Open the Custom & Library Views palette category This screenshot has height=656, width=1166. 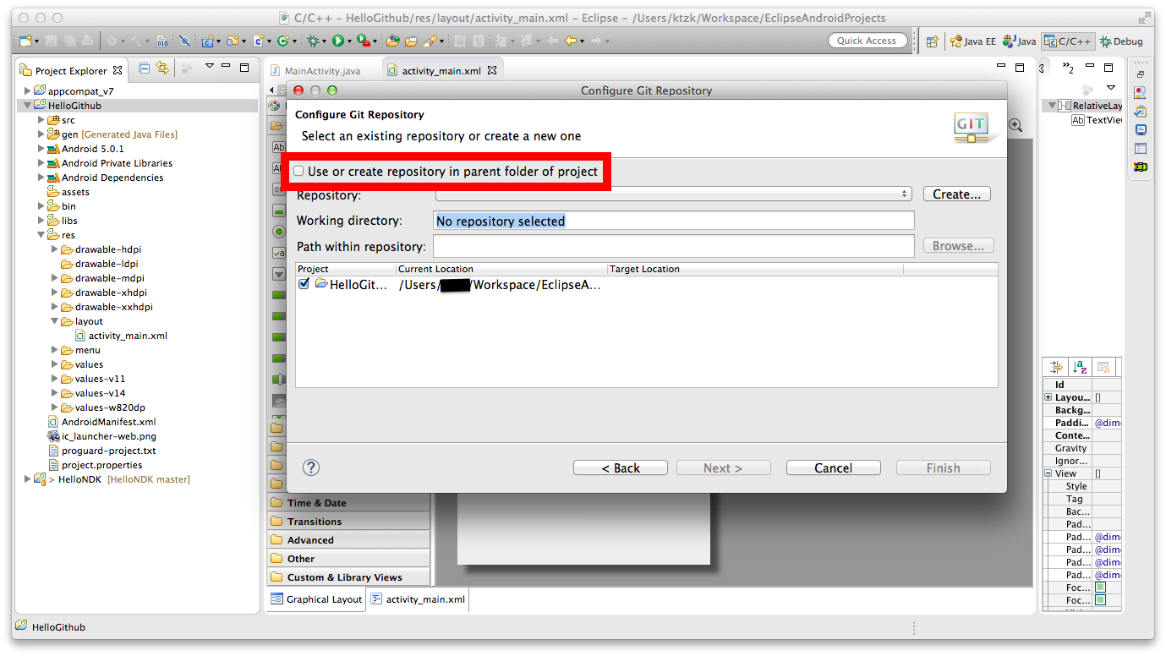[348, 577]
